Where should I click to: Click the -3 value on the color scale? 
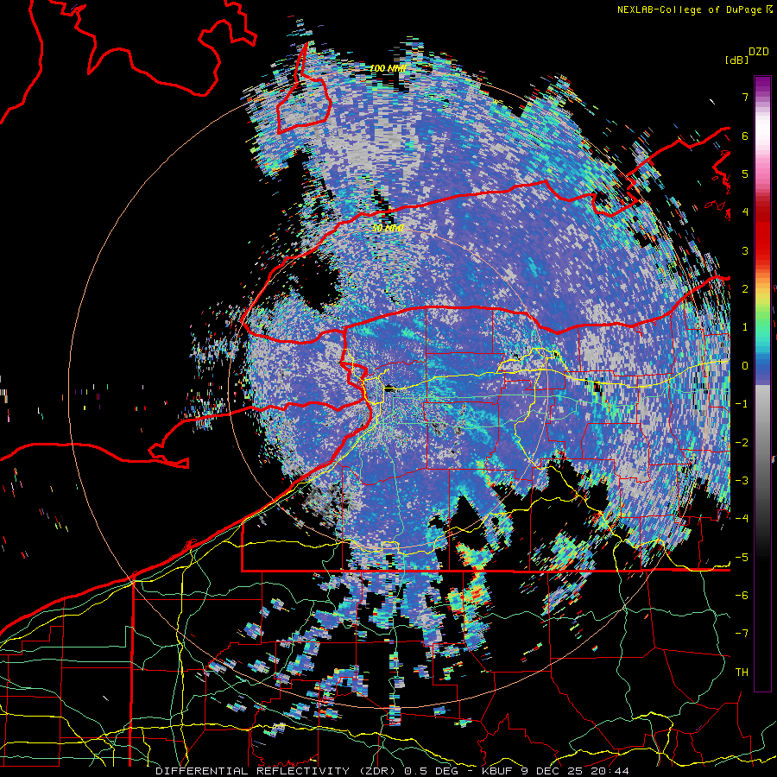(742, 481)
